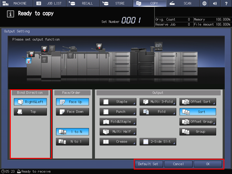Click 'Please set output function' text

pos(36,39)
